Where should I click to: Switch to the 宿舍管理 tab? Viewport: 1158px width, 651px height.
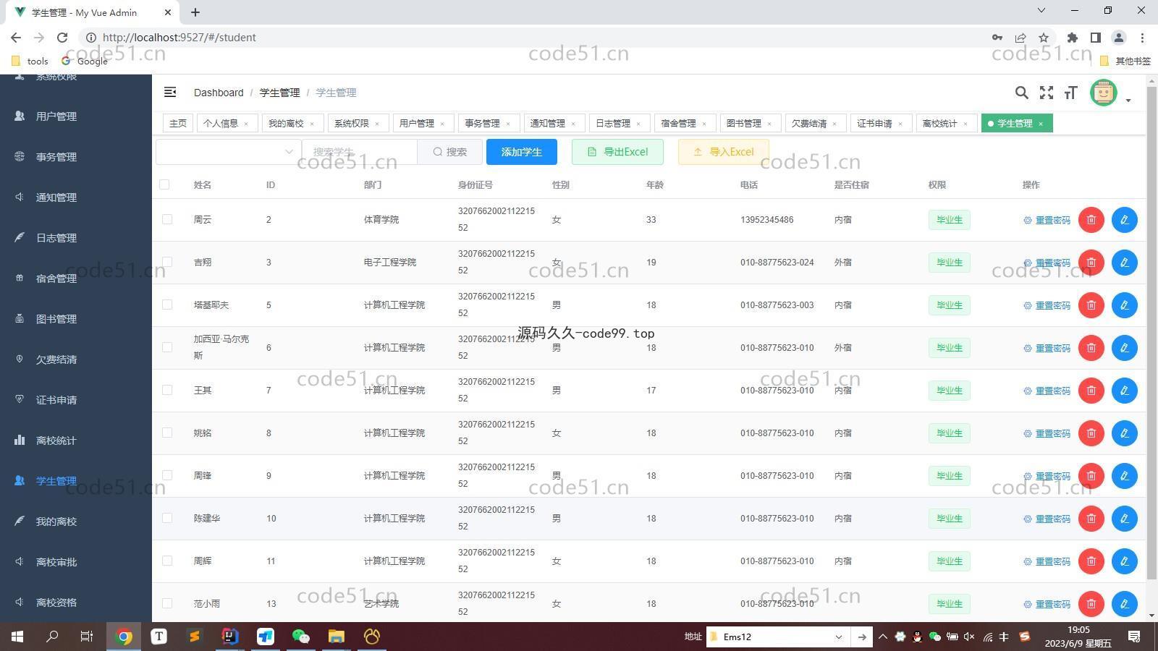[678, 124]
